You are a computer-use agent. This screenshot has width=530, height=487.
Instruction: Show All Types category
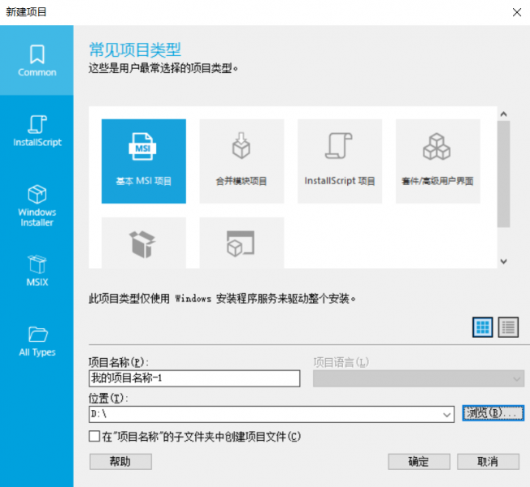pos(37,341)
